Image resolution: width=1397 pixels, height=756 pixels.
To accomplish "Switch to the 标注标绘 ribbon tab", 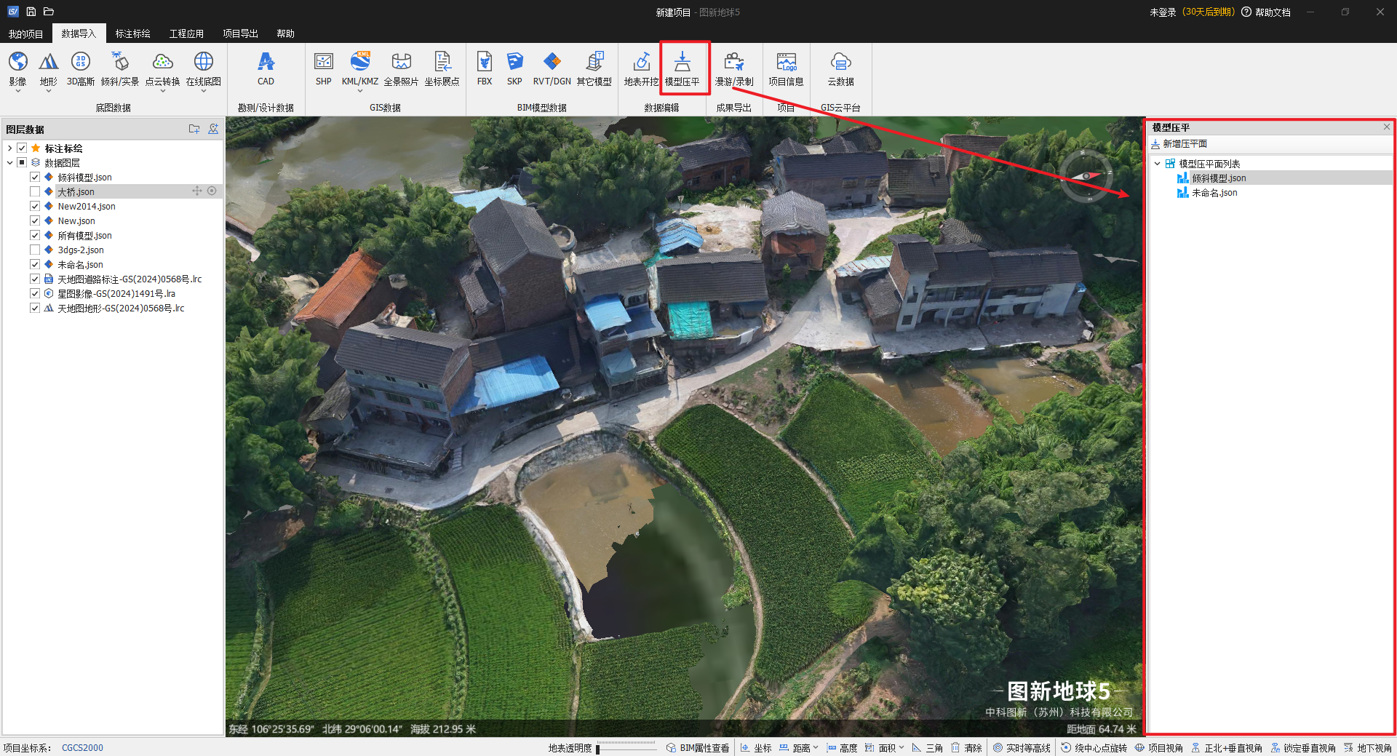I will pos(132,33).
